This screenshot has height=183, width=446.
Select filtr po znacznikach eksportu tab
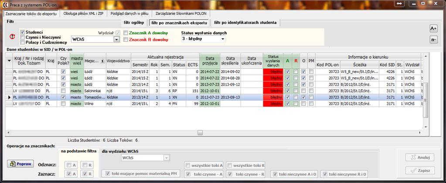click(x=179, y=23)
